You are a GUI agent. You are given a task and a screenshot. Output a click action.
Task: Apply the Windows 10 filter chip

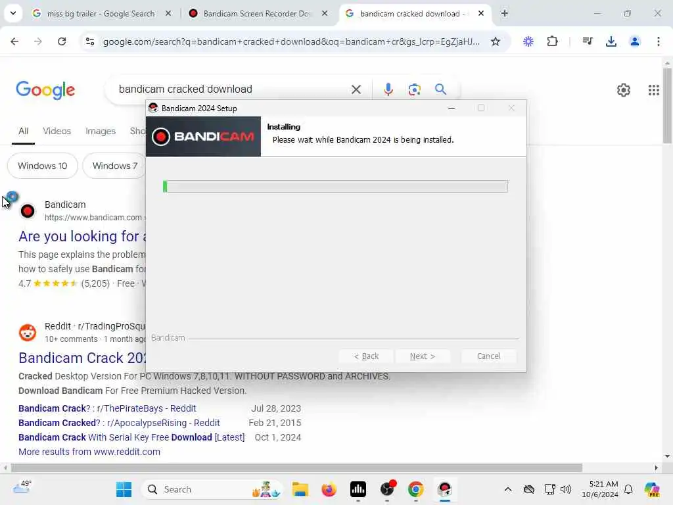pos(43,166)
